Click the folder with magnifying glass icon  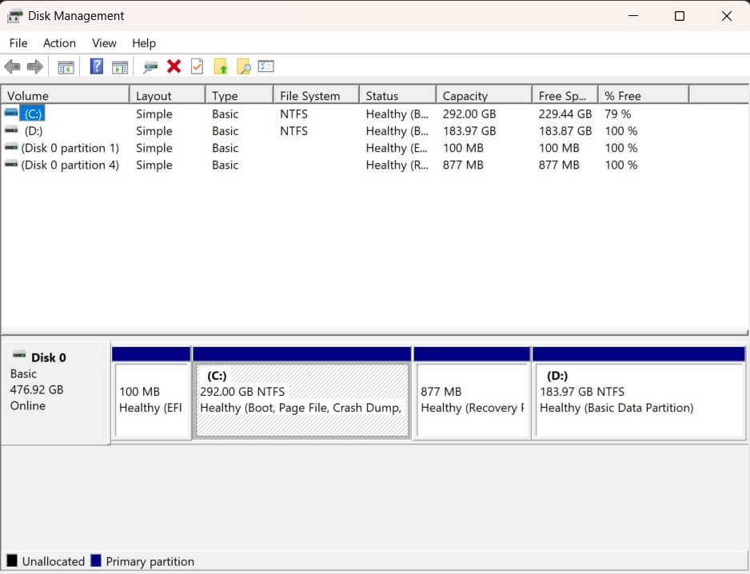(x=244, y=67)
